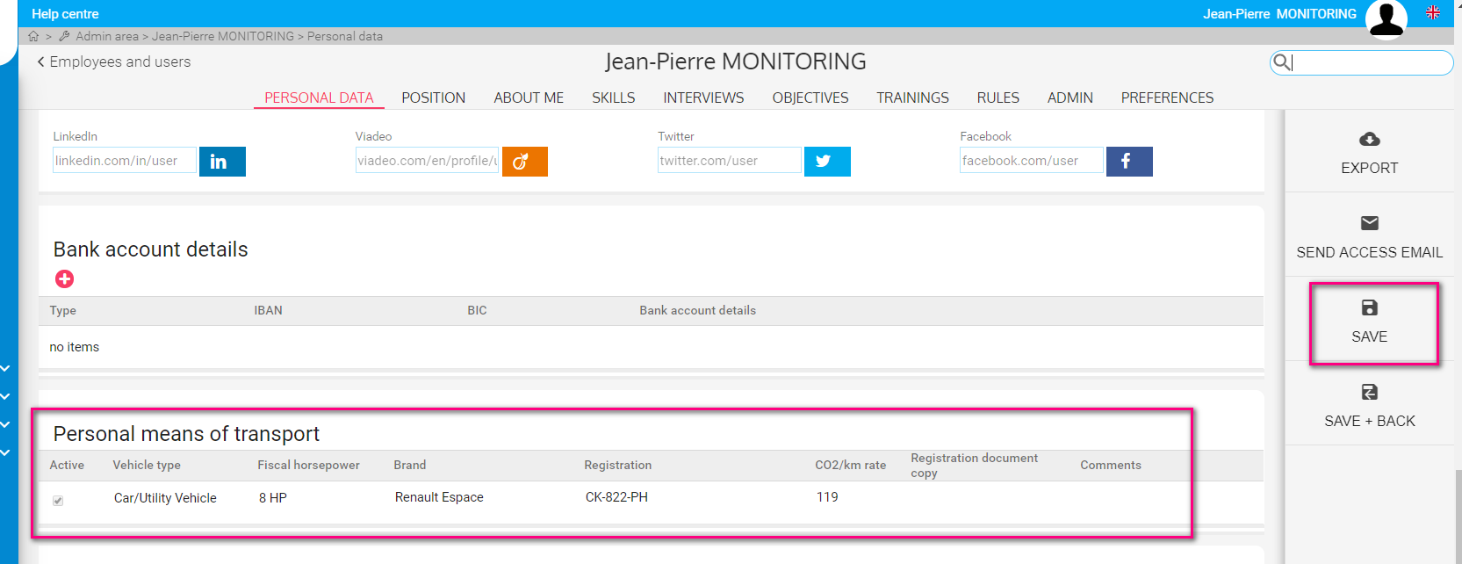Click the 8 HP horsepower cell
Viewport: 1462px width, 564px height.
tap(273, 498)
